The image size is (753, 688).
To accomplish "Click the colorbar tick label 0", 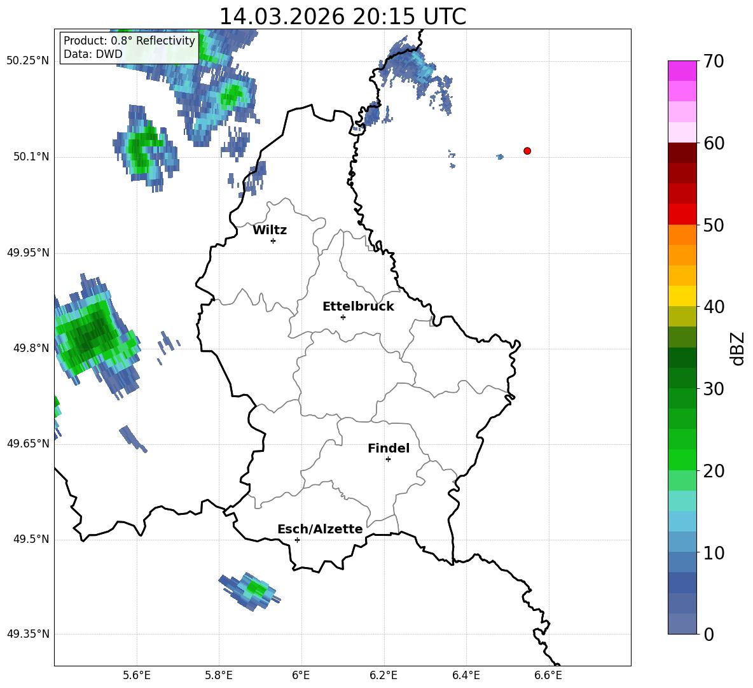I will 709,634.
